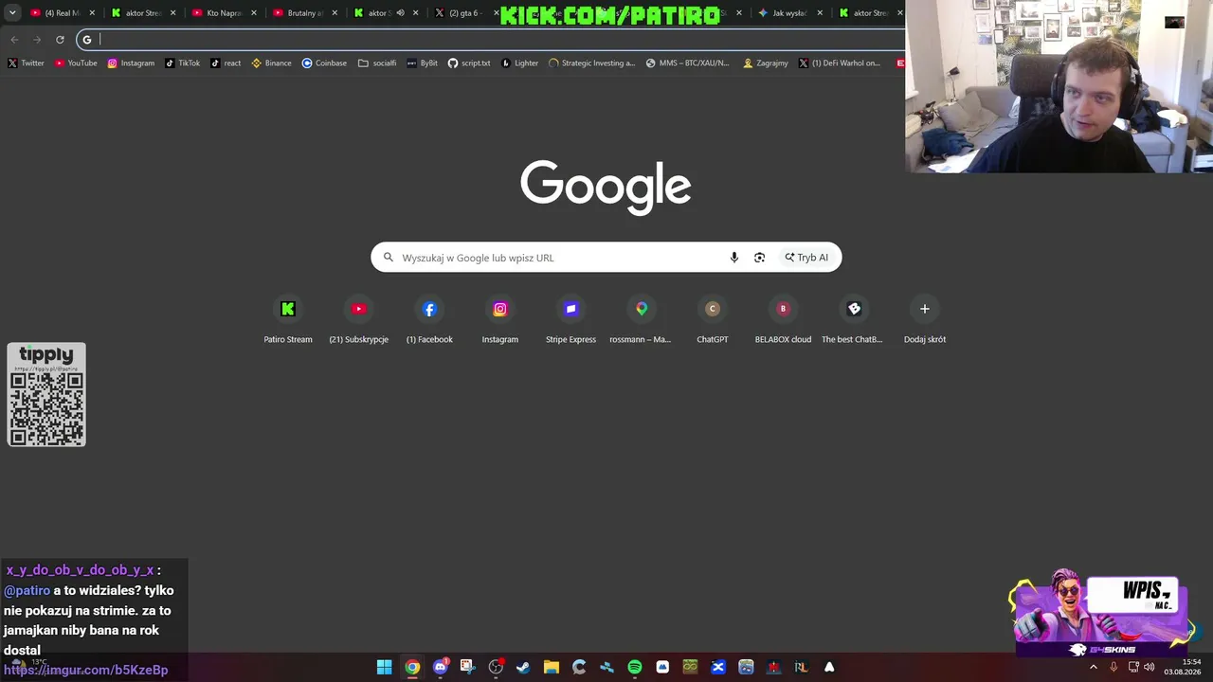Open the Zagrajmy bookmark
The width and height of the screenshot is (1213, 682).
766,63
